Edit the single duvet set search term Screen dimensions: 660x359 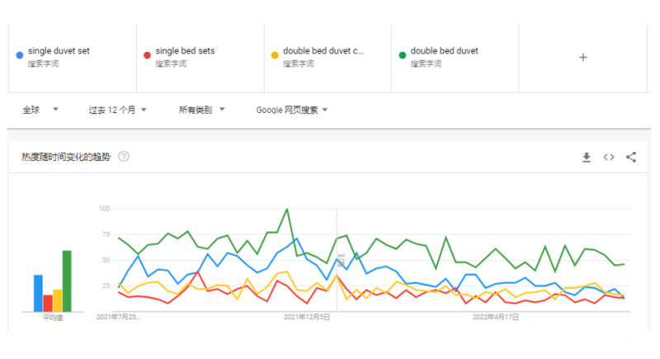(x=59, y=51)
